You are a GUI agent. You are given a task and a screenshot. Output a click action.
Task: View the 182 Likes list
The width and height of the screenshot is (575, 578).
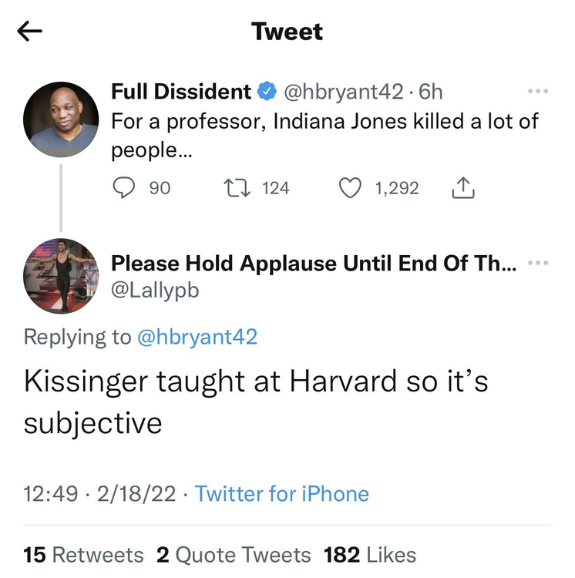click(369, 554)
